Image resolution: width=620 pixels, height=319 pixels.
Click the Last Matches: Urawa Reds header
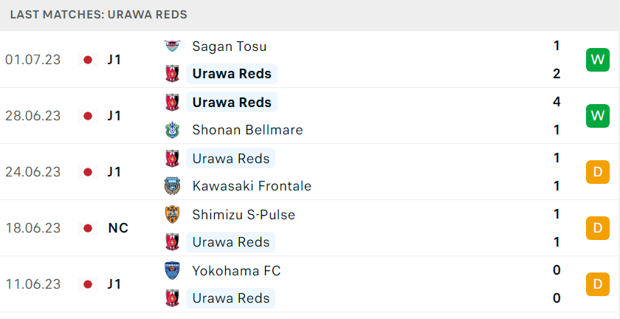98,15
